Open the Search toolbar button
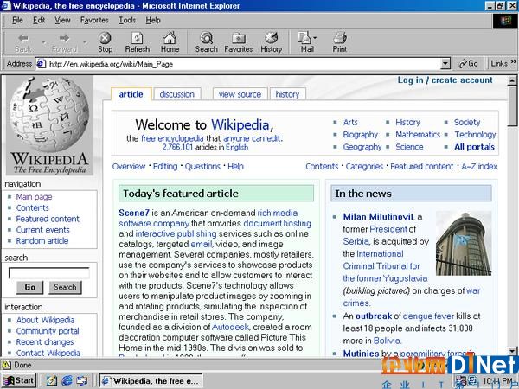This screenshot has width=519, height=389. click(206, 42)
